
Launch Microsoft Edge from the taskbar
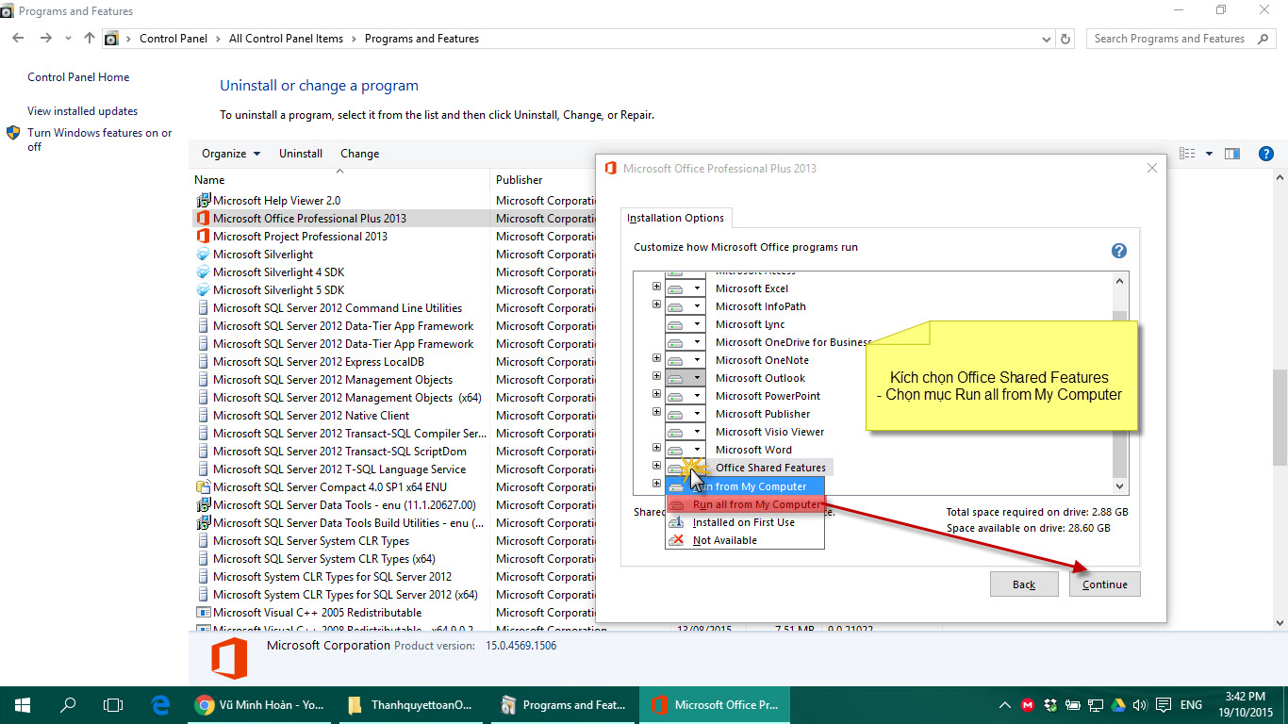160,705
